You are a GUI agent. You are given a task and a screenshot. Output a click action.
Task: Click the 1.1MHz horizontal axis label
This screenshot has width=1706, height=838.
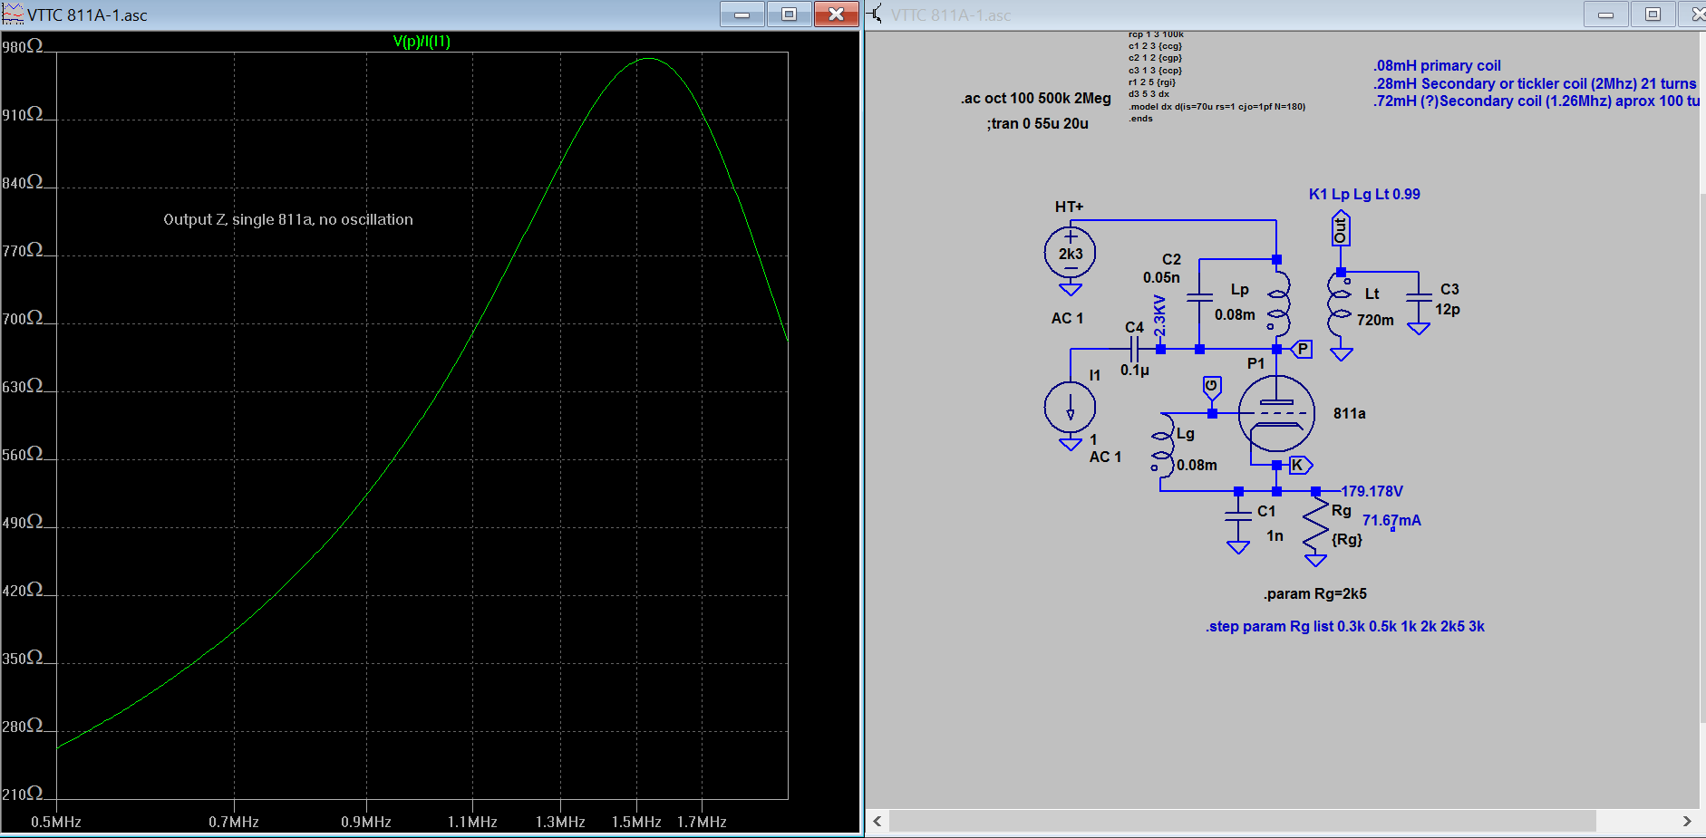tap(472, 822)
